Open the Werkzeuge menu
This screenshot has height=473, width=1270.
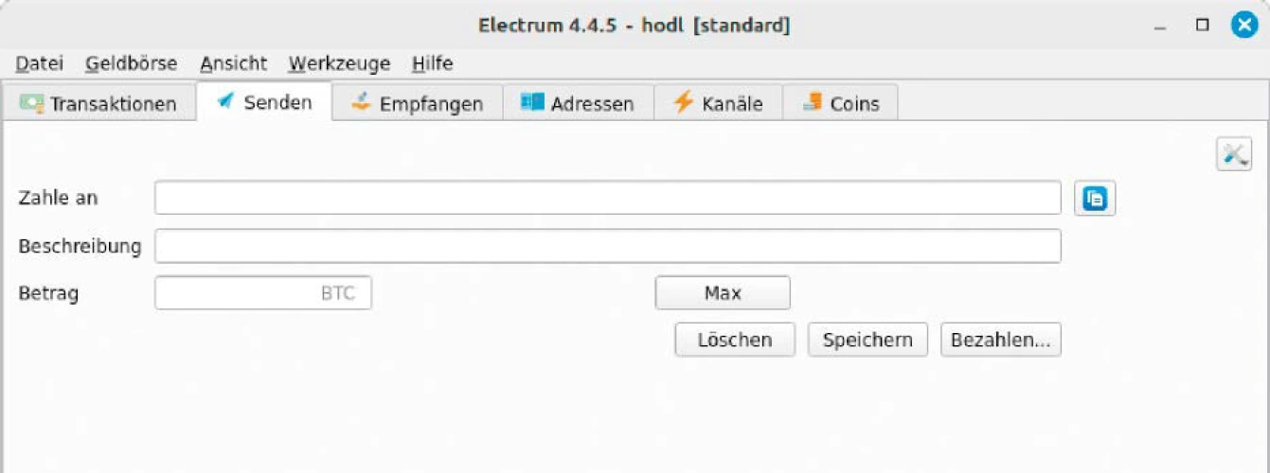(339, 64)
